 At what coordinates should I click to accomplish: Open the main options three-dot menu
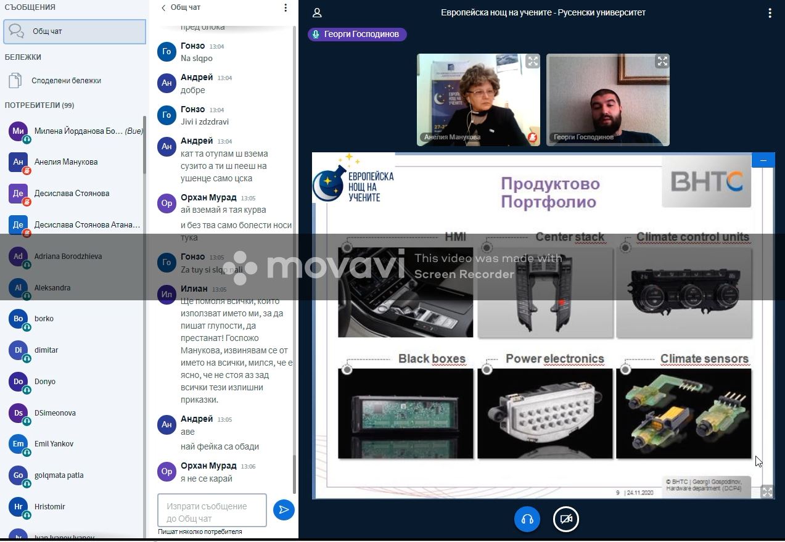click(x=770, y=12)
